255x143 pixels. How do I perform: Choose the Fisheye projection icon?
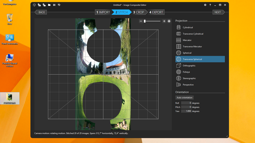pyautogui.click(x=179, y=72)
